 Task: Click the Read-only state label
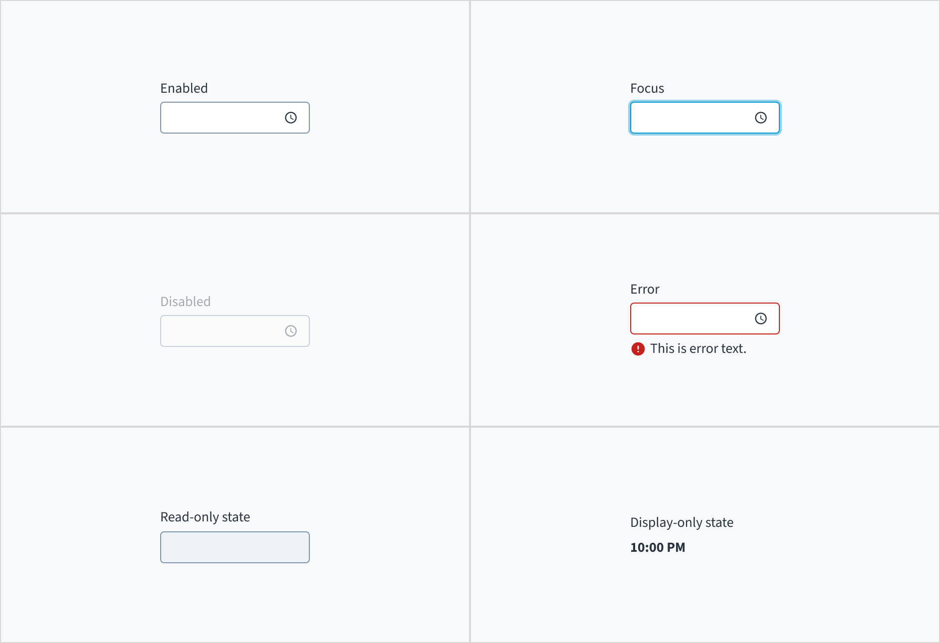coord(205,516)
